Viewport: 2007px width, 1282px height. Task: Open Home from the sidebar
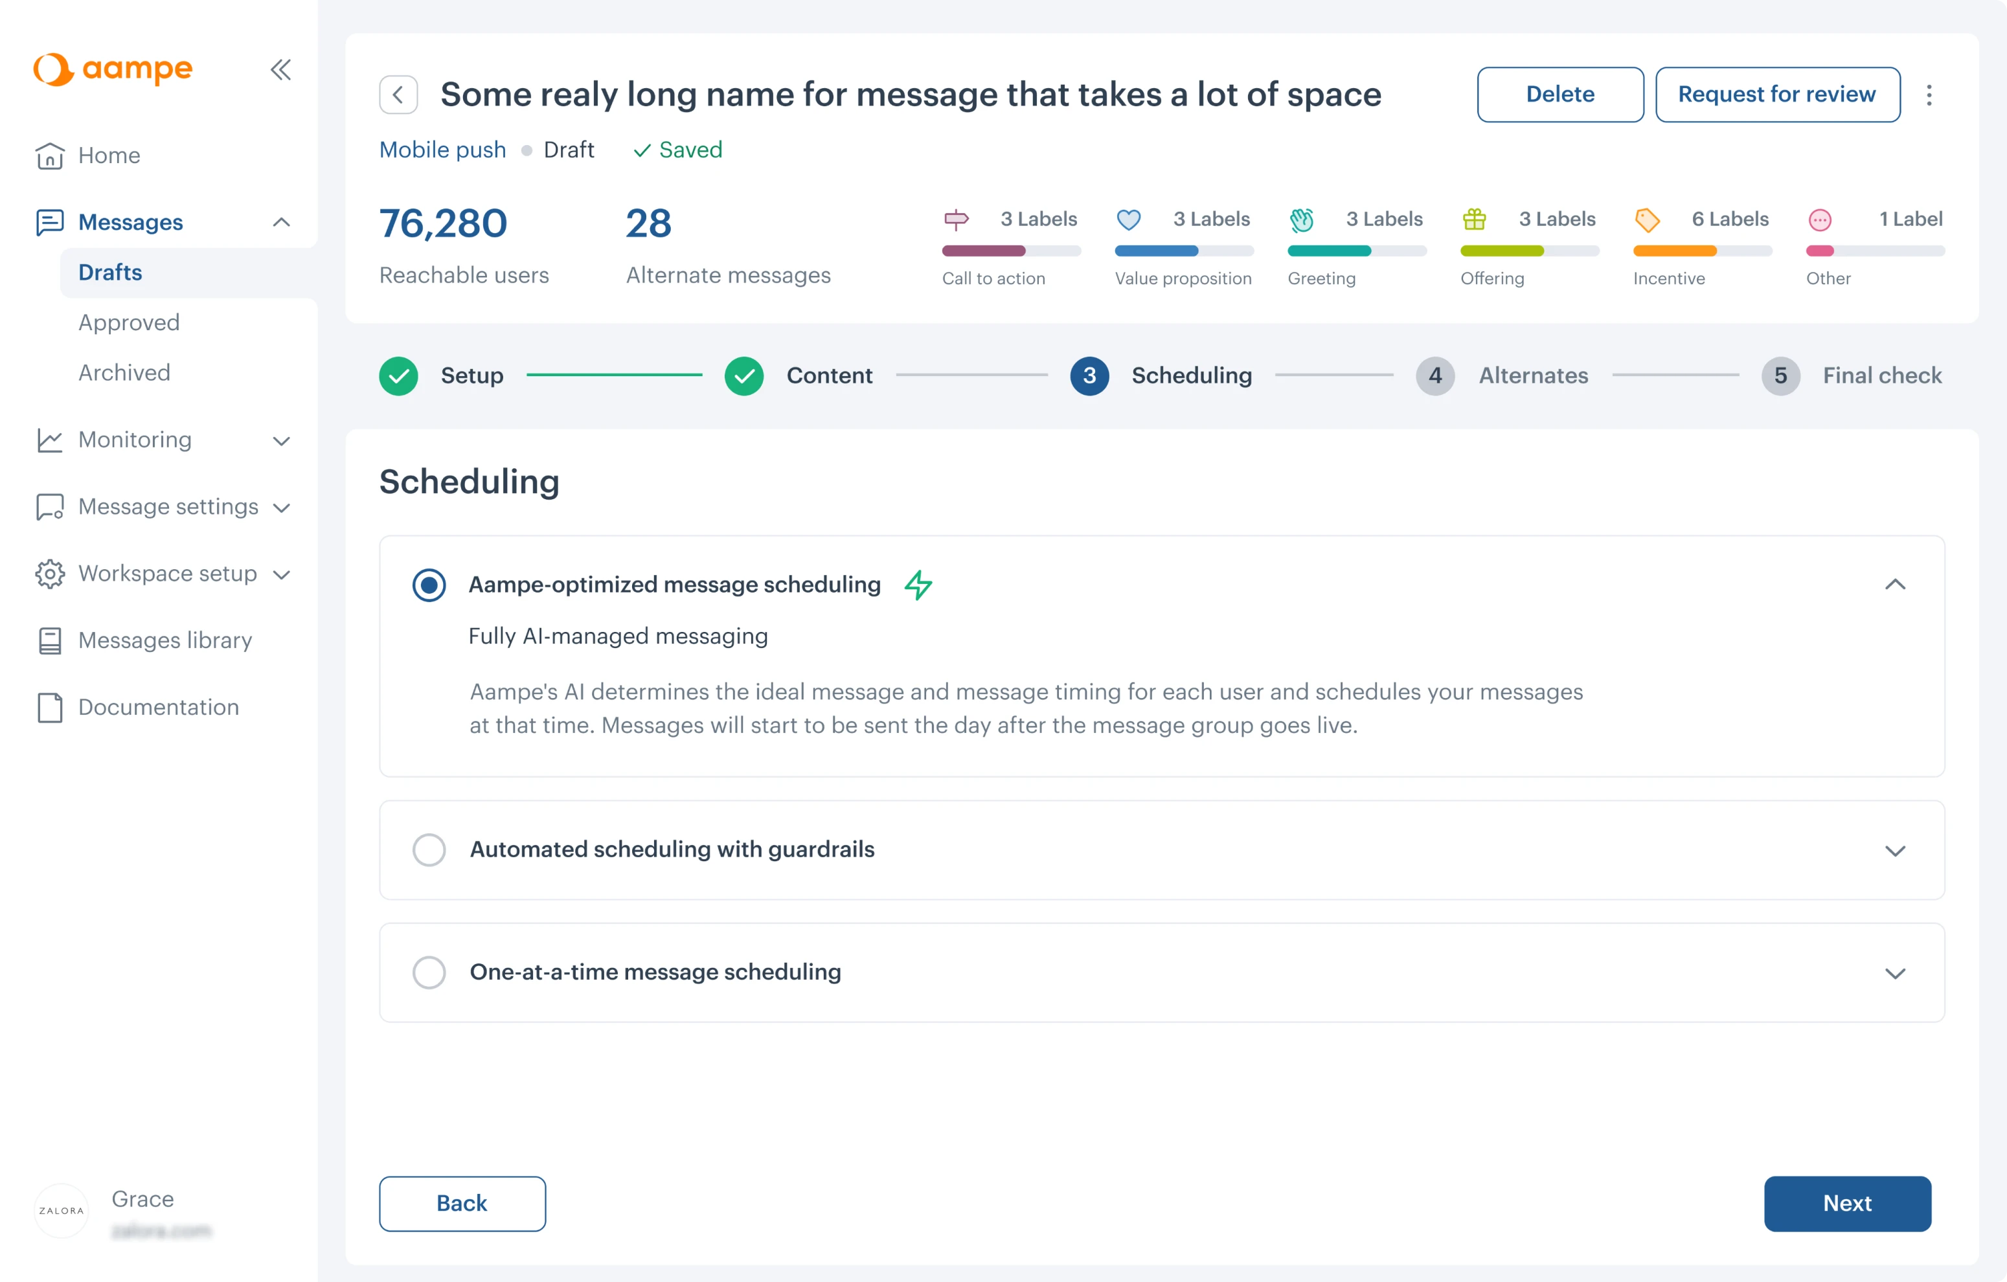click(x=108, y=156)
